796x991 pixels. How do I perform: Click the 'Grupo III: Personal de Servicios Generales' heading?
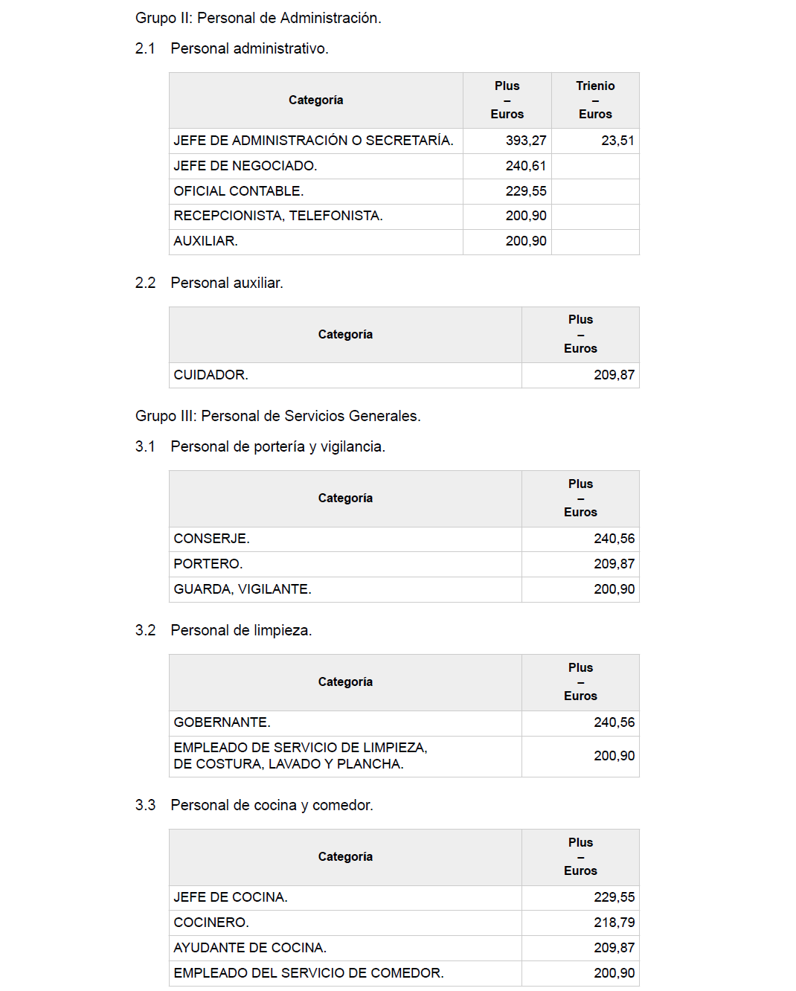277,416
